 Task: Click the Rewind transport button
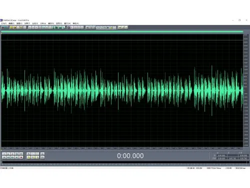click(x=8, y=157)
